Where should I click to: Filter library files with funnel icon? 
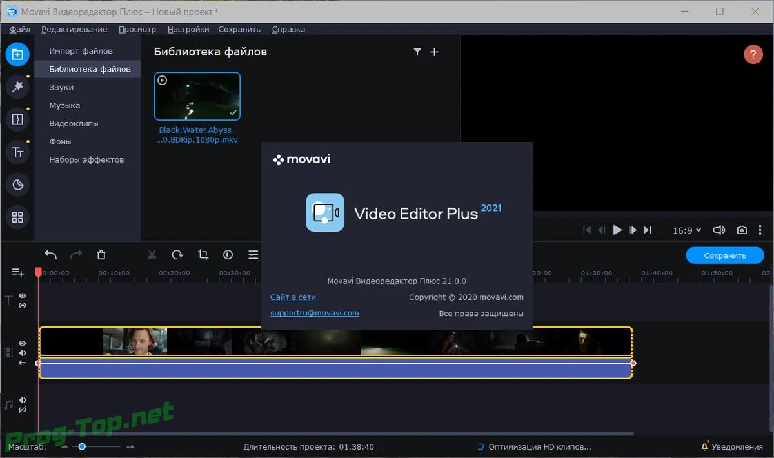[417, 52]
